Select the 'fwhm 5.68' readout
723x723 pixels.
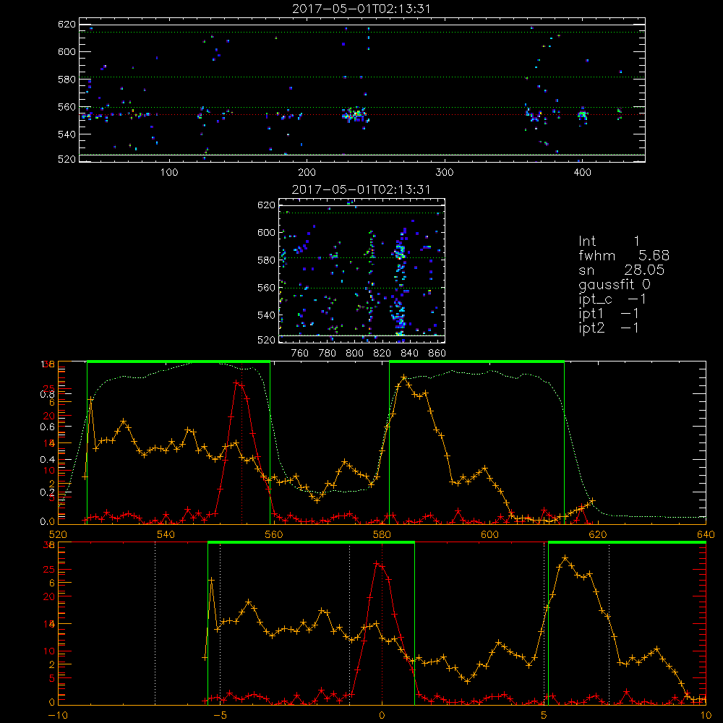(x=624, y=255)
